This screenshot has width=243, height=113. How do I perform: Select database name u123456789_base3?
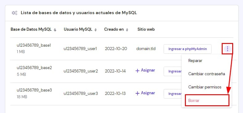point(34,90)
